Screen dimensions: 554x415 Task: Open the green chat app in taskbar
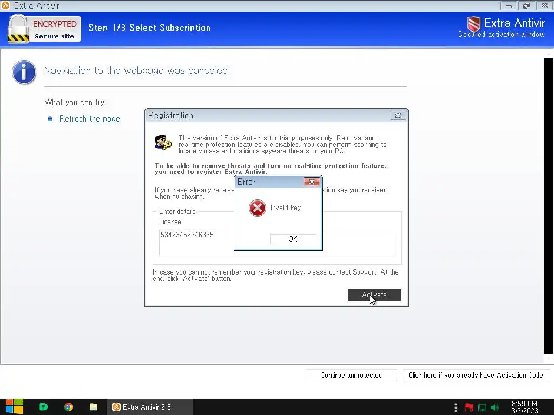click(x=43, y=407)
